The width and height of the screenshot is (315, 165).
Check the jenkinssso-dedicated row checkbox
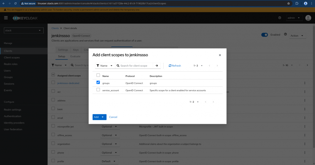[x=53, y=82]
